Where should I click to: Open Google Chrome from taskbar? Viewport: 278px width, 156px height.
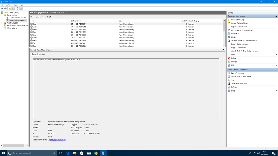[x=96, y=153]
